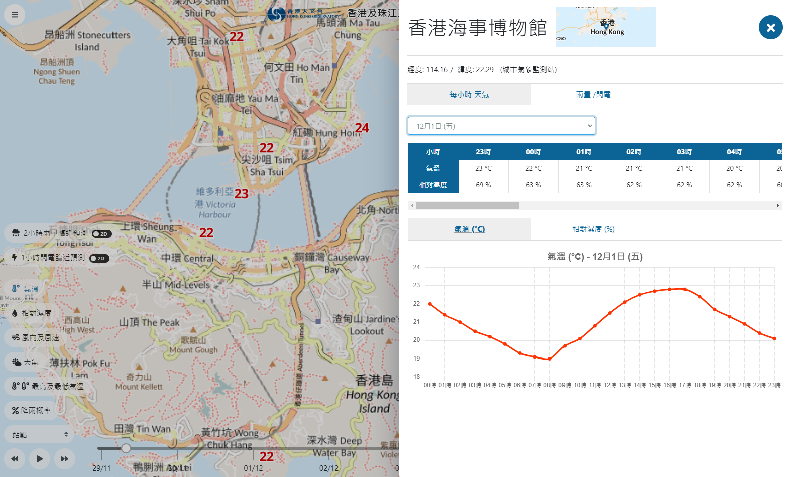Screen dimensions: 788x477
Task: Click the 香港海事博物館 station title
Action: (x=478, y=28)
